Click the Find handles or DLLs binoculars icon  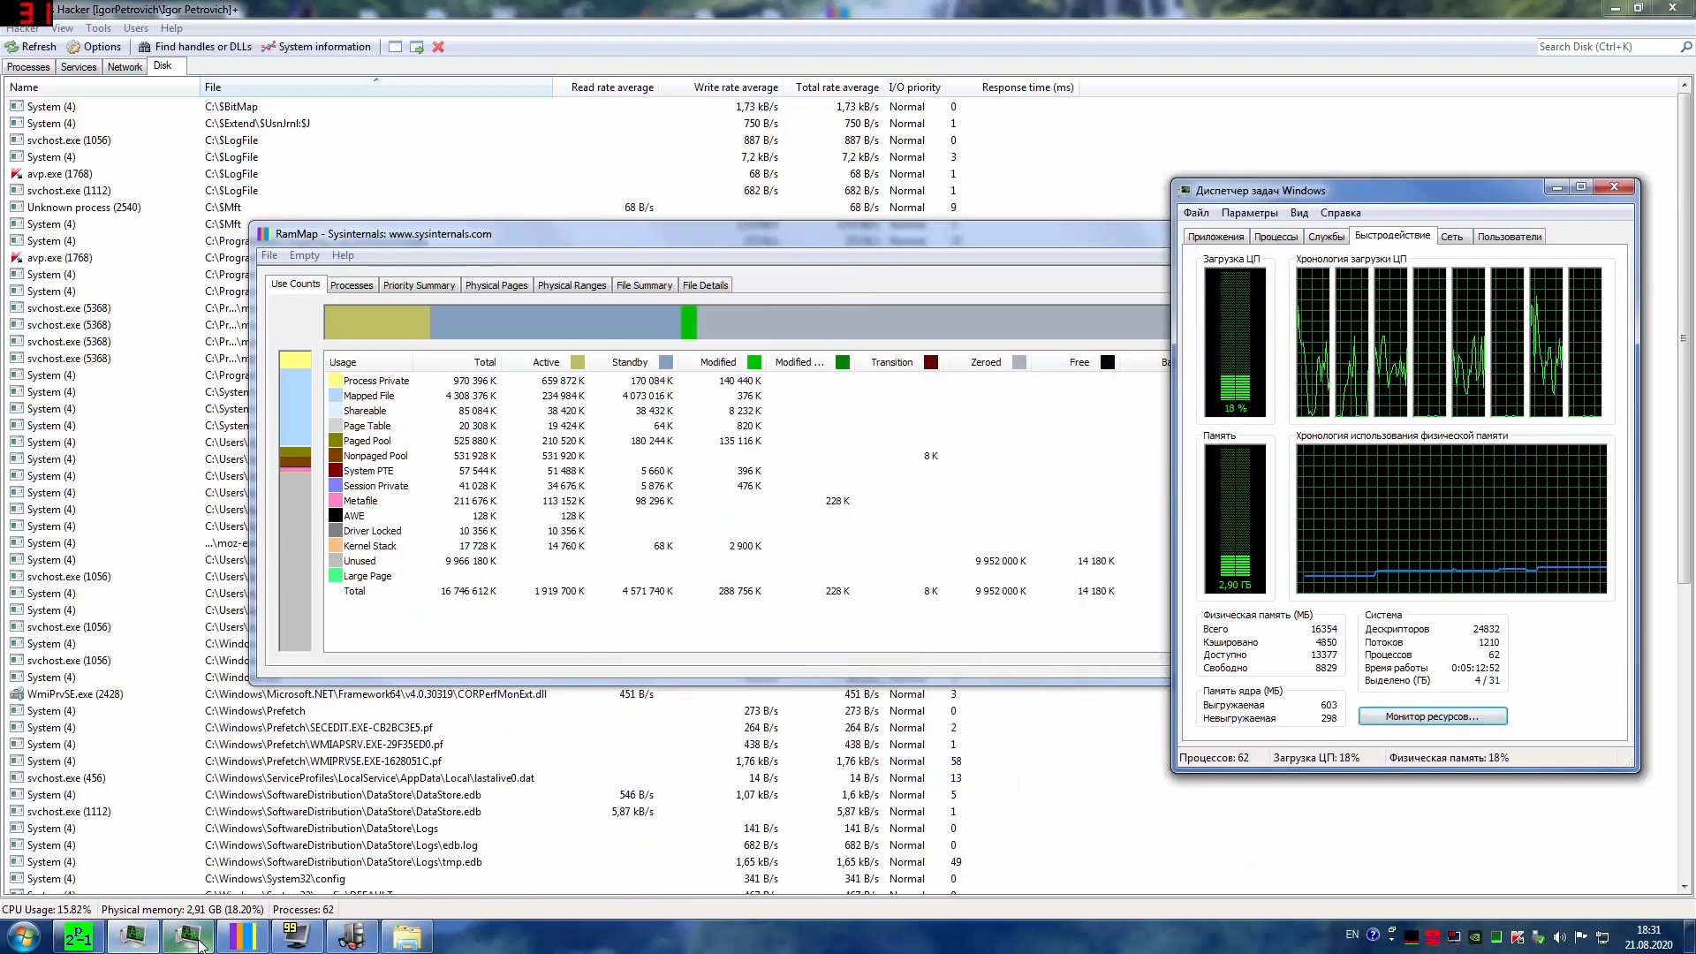pos(145,47)
